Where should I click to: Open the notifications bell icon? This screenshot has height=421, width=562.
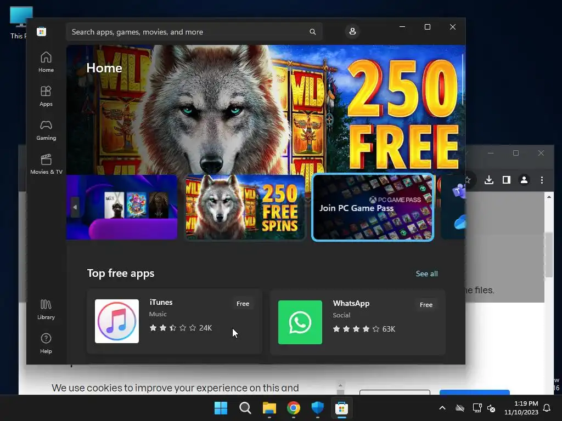[x=547, y=408]
